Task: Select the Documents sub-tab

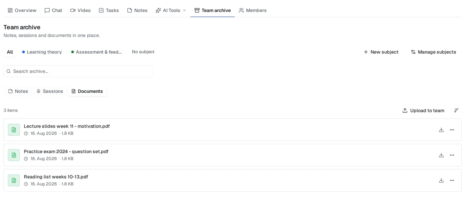Action: [x=87, y=91]
